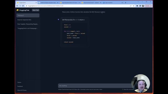Open About & Privacy link
Screen dimensions: 168x94
click(x=22, y=90)
